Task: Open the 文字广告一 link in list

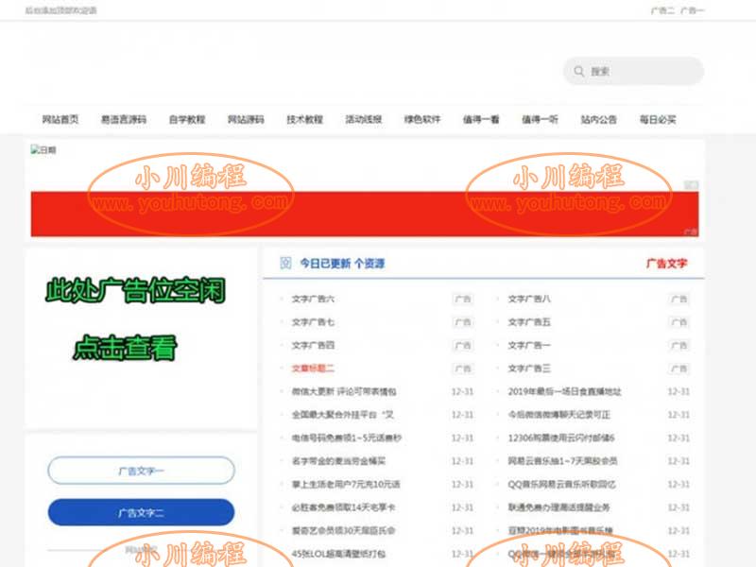Action: pos(529,345)
